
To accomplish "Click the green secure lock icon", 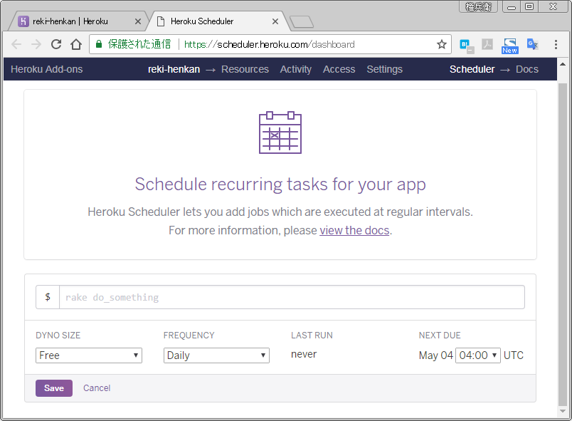I will 98,45.
